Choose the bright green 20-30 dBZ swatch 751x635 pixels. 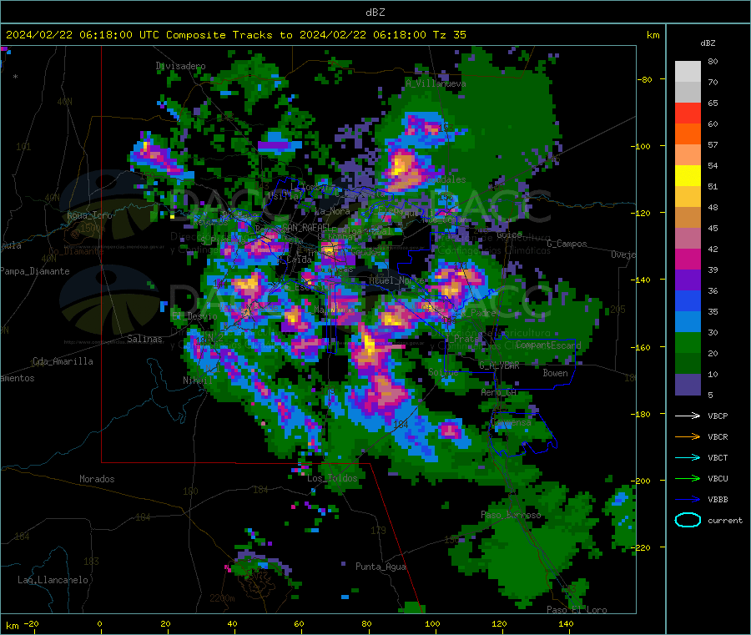(688, 342)
